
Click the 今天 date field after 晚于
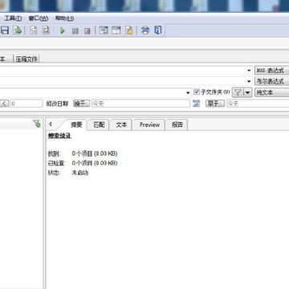click(140, 104)
